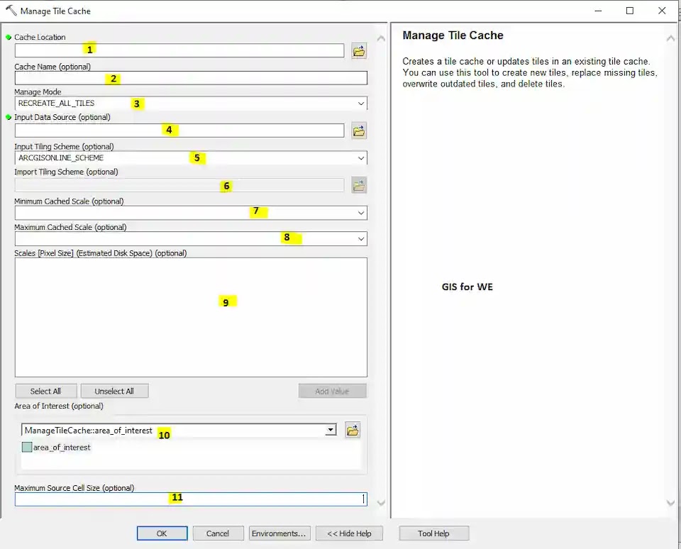Open the Maximum Cached Scale dropdown

point(361,239)
